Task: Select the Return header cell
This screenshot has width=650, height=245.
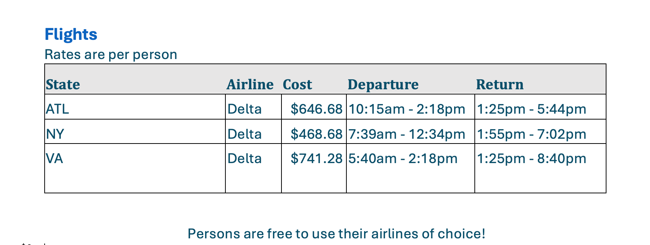Action: point(499,84)
